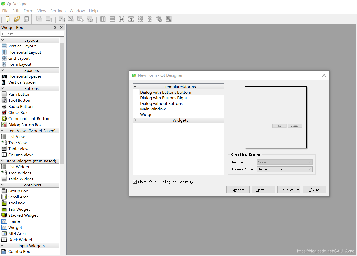Collapse the Item Views (Model-Based) category

click(2, 131)
